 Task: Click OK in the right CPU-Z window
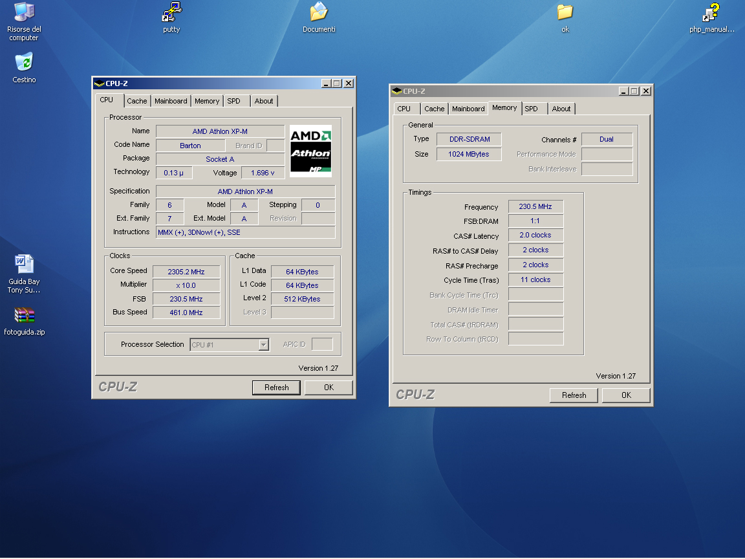626,395
